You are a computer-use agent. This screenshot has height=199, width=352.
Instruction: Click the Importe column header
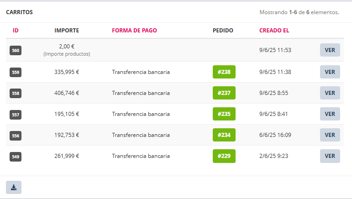67,31
